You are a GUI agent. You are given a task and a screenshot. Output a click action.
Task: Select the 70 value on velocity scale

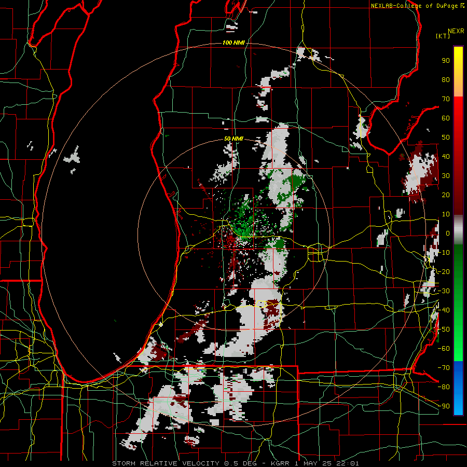coord(446,99)
